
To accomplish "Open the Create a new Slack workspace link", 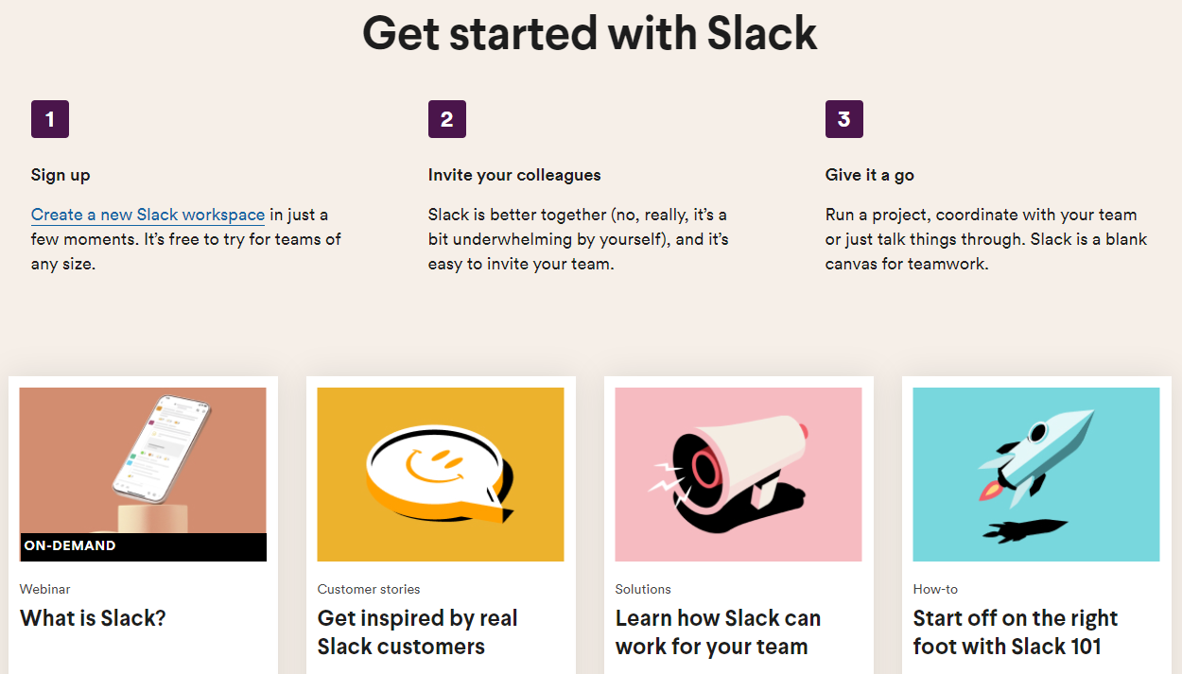I will click(x=148, y=215).
